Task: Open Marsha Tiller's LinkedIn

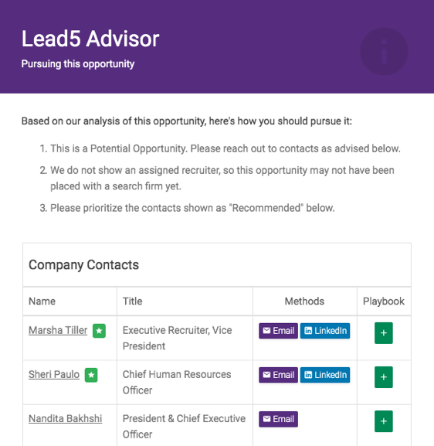Action: click(325, 331)
